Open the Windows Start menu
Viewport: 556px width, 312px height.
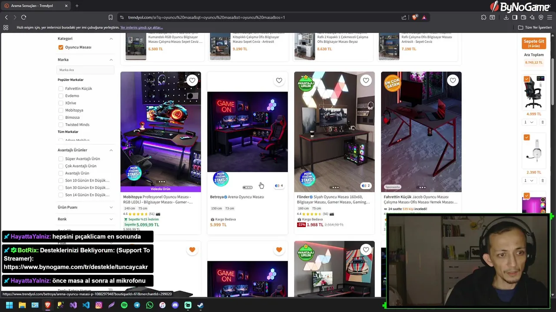tap(9, 305)
